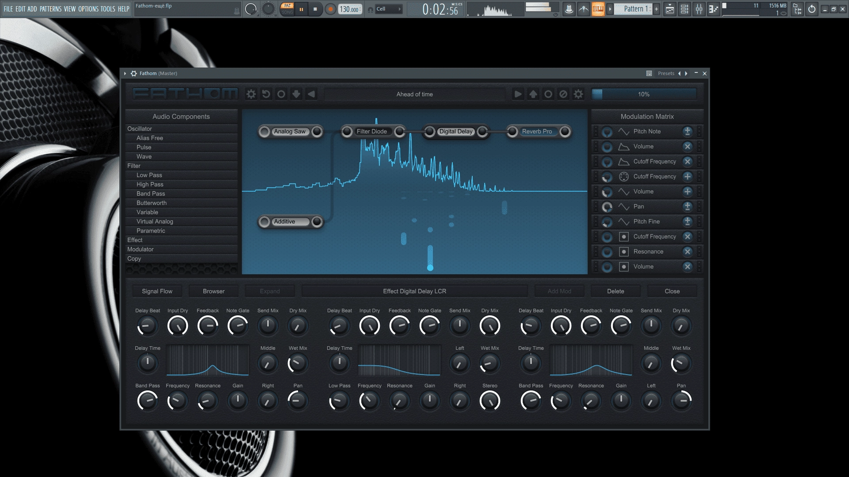Open the channel rack icon
Viewport: 849px width, 477px height.
coord(685,9)
